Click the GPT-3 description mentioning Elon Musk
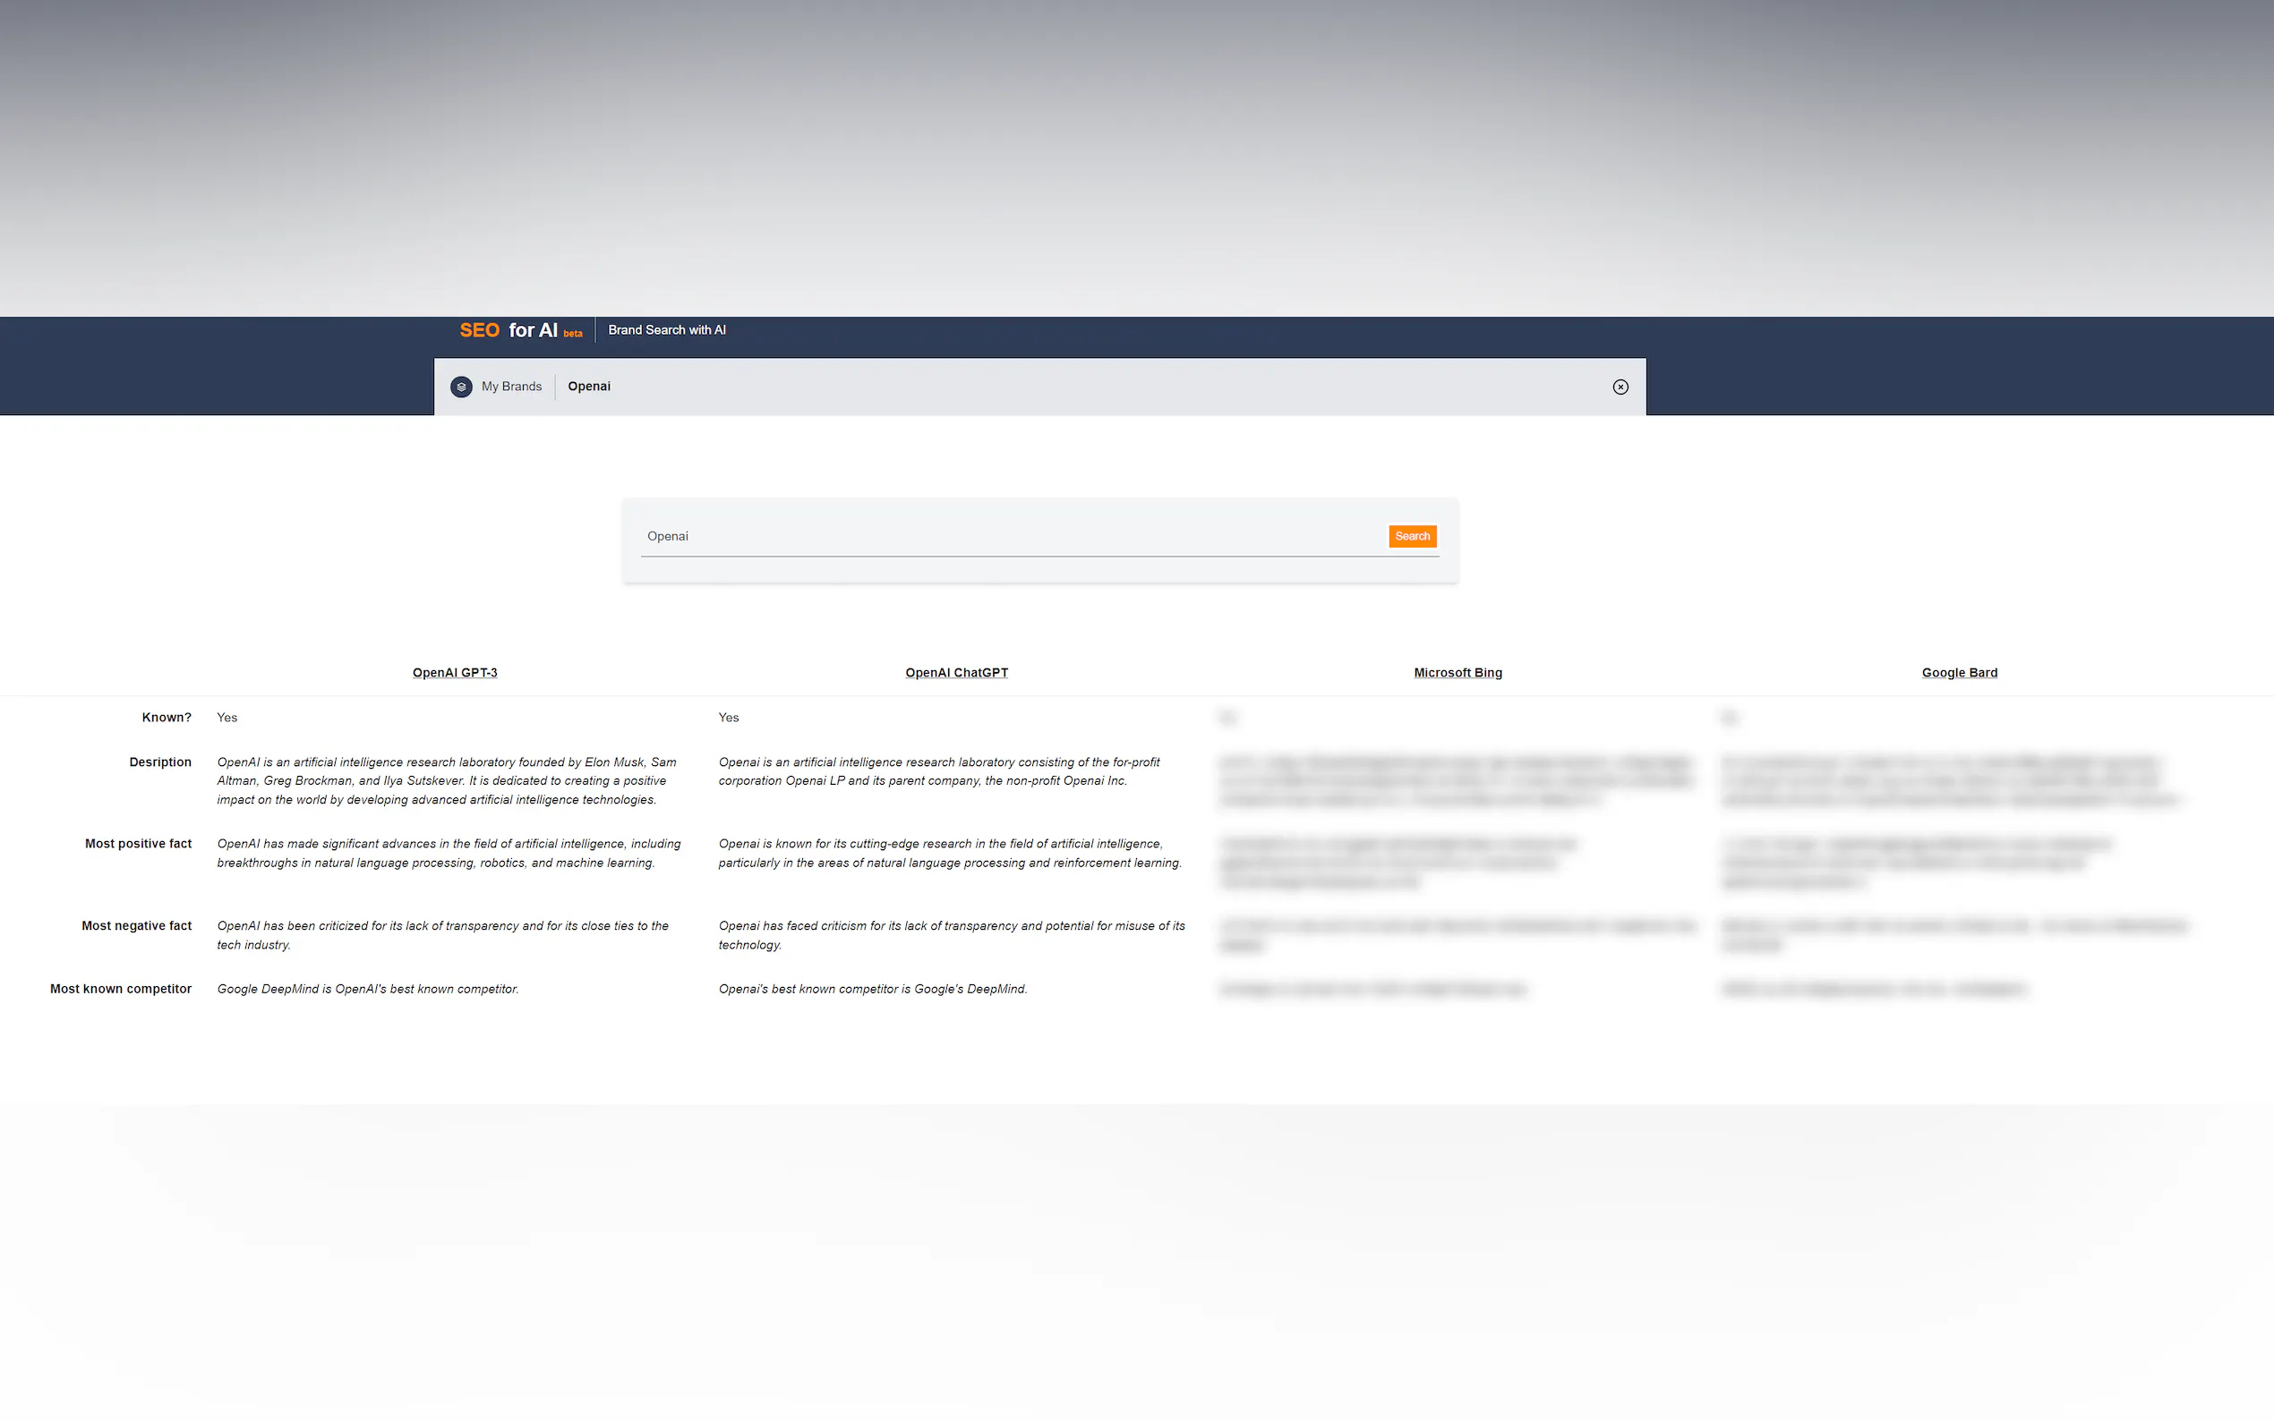 pos(447,781)
